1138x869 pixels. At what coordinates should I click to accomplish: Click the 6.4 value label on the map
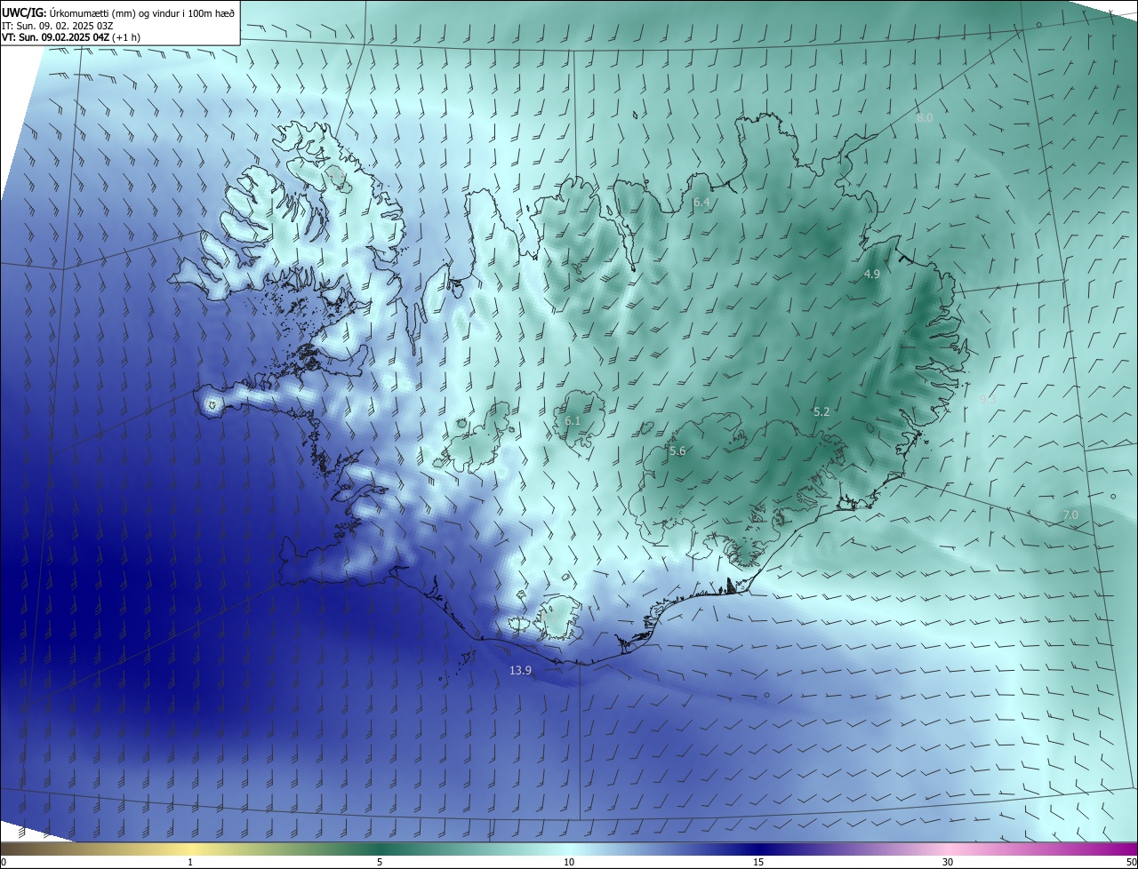click(701, 203)
